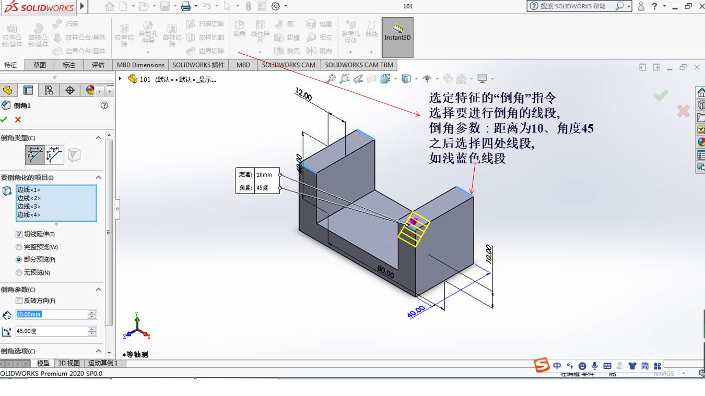The height and width of the screenshot is (396, 705).
Task: Switch to the MBD Dimensions tab
Action: pyautogui.click(x=140, y=65)
